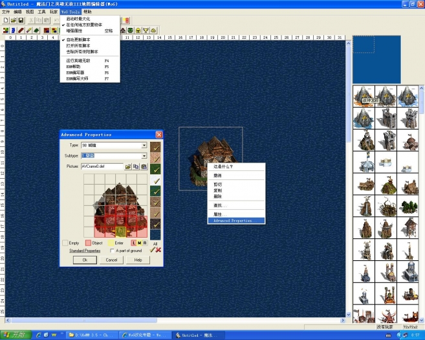Viewport: 425px width, 340px height.
Task: Browse for picture file with folder icon
Action: 128,166
